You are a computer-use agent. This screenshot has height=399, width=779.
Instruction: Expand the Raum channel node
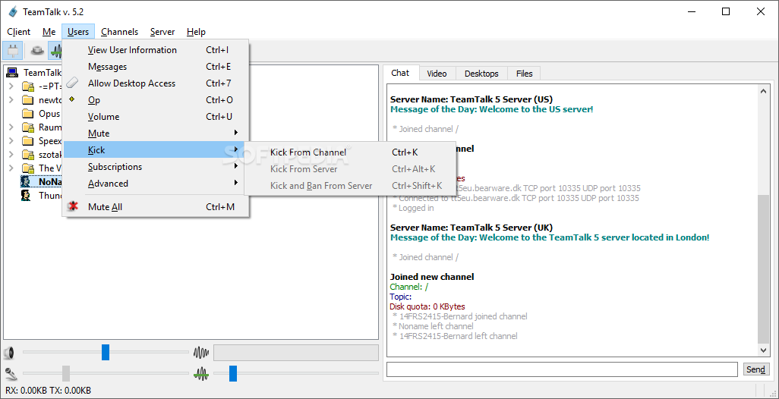(11, 127)
